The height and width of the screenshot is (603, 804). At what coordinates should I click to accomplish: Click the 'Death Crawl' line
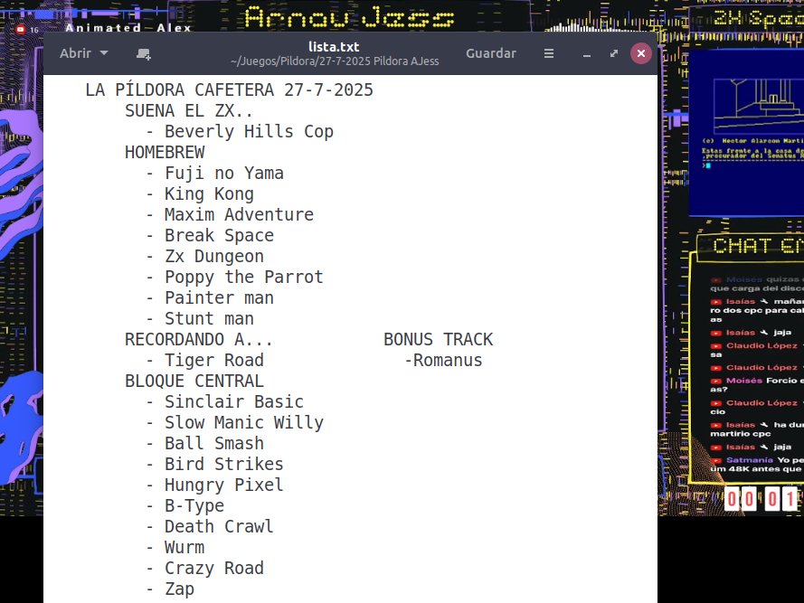click(x=210, y=526)
